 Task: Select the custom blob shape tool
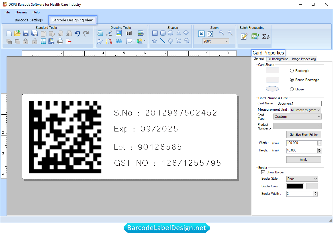tap(100, 41)
